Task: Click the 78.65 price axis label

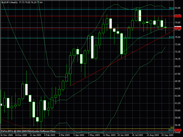Action: click(x=178, y=22)
